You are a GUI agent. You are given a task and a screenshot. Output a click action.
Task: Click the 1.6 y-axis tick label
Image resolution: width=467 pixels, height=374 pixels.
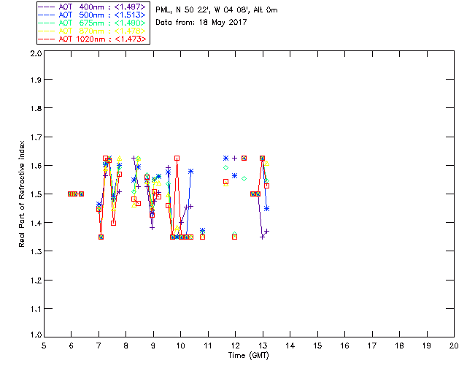point(36,166)
